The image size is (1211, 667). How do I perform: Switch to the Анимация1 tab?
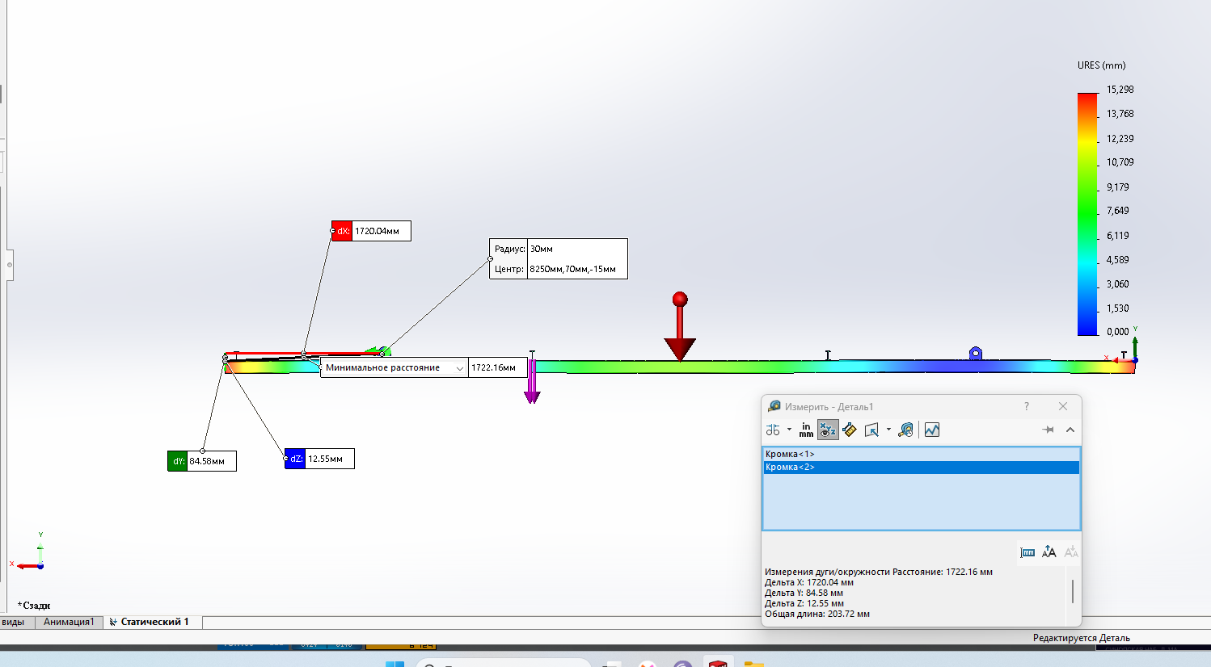[x=69, y=622]
